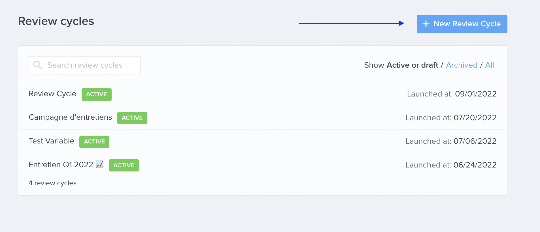Click ACTIVE badge beside Entretien Q1 2022

[x=124, y=165]
